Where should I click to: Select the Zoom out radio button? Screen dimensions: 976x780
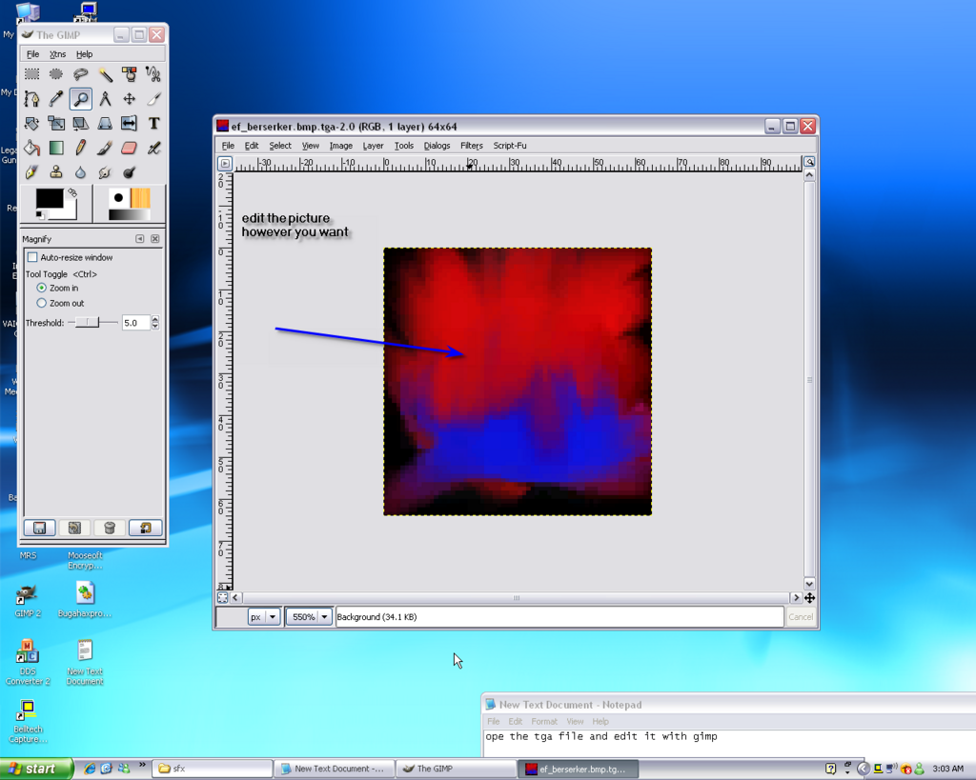click(41, 303)
